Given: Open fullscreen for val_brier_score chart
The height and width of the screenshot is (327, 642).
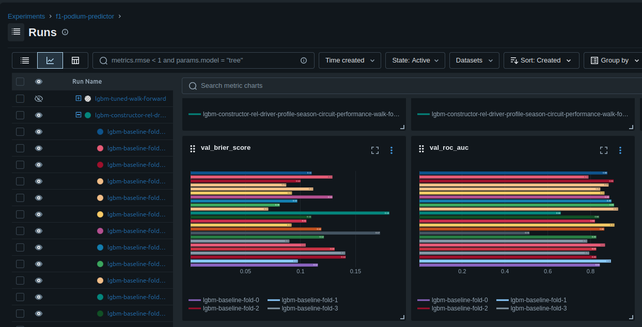Looking at the screenshot, I should click(x=375, y=150).
